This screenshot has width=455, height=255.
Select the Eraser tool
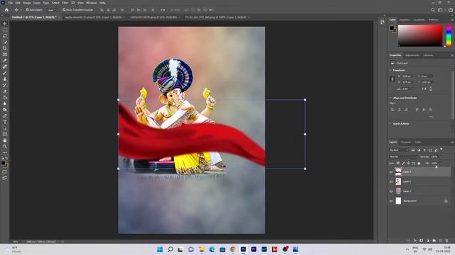point(5,91)
